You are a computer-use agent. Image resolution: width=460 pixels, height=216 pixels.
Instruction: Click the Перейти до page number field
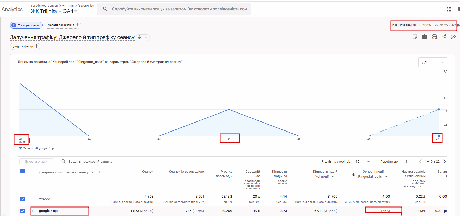(x=406, y=162)
